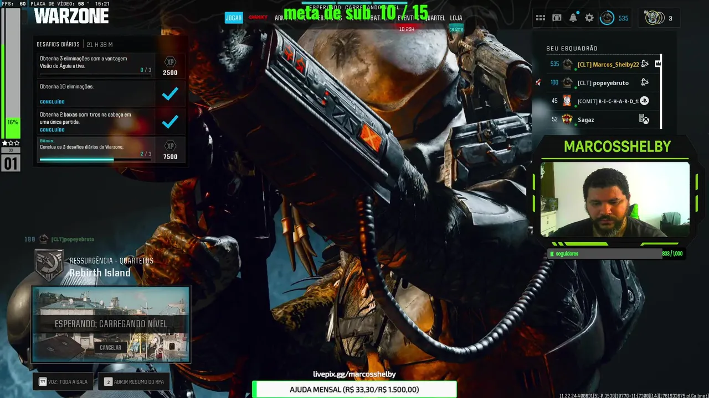Viewport: 709px width, 398px height.
Task: Click Marcos_Shelby22's rank emblem in squad list
Action: pyautogui.click(x=567, y=64)
